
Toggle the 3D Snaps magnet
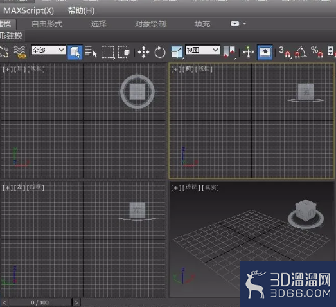(x=285, y=52)
